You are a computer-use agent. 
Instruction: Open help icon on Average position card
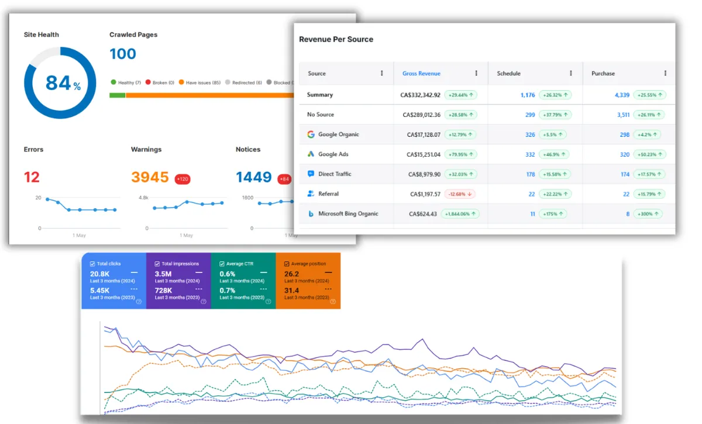(333, 302)
